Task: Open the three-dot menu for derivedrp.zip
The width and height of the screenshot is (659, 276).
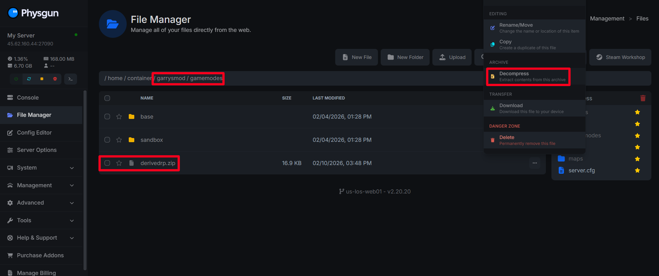Action: pyautogui.click(x=534, y=163)
